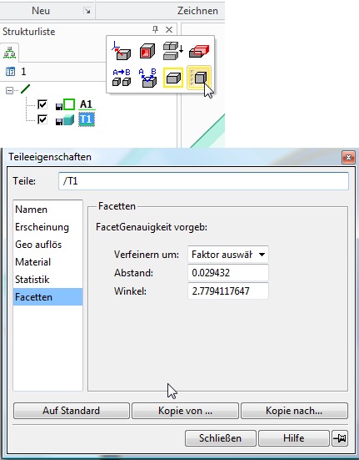
Task: Click the Auf Standard button
Action: pos(72,411)
